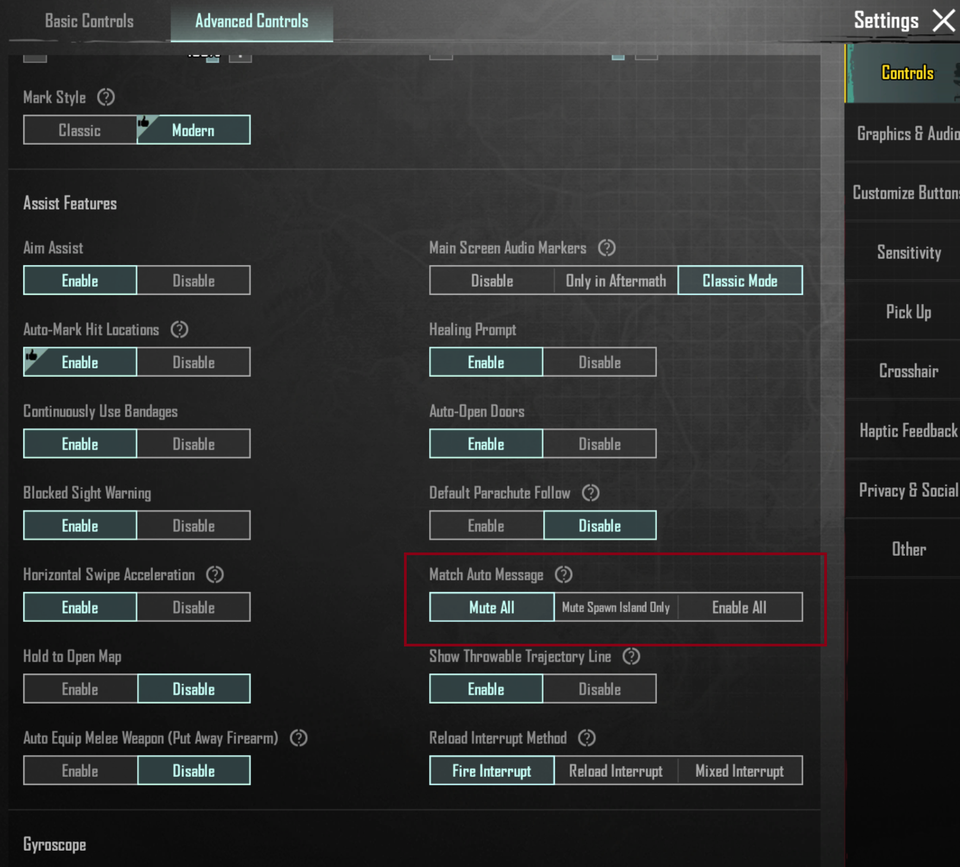
Task: Enable Auto Equip Melee Weapon
Action: [x=80, y=770]
